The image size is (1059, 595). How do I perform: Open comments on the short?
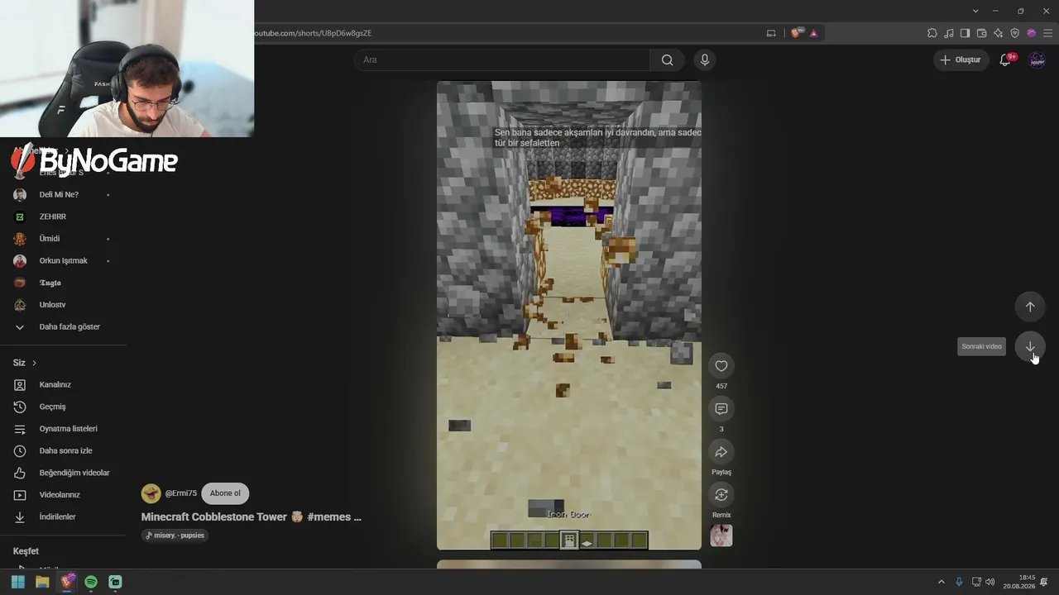[721, 409]
